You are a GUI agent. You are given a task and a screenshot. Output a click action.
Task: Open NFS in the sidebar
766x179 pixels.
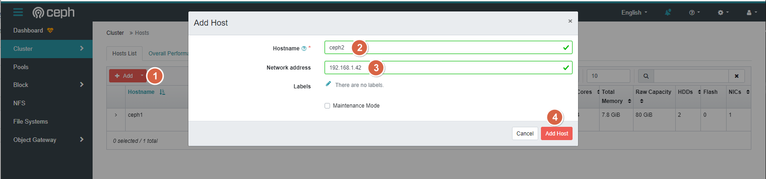19,103
